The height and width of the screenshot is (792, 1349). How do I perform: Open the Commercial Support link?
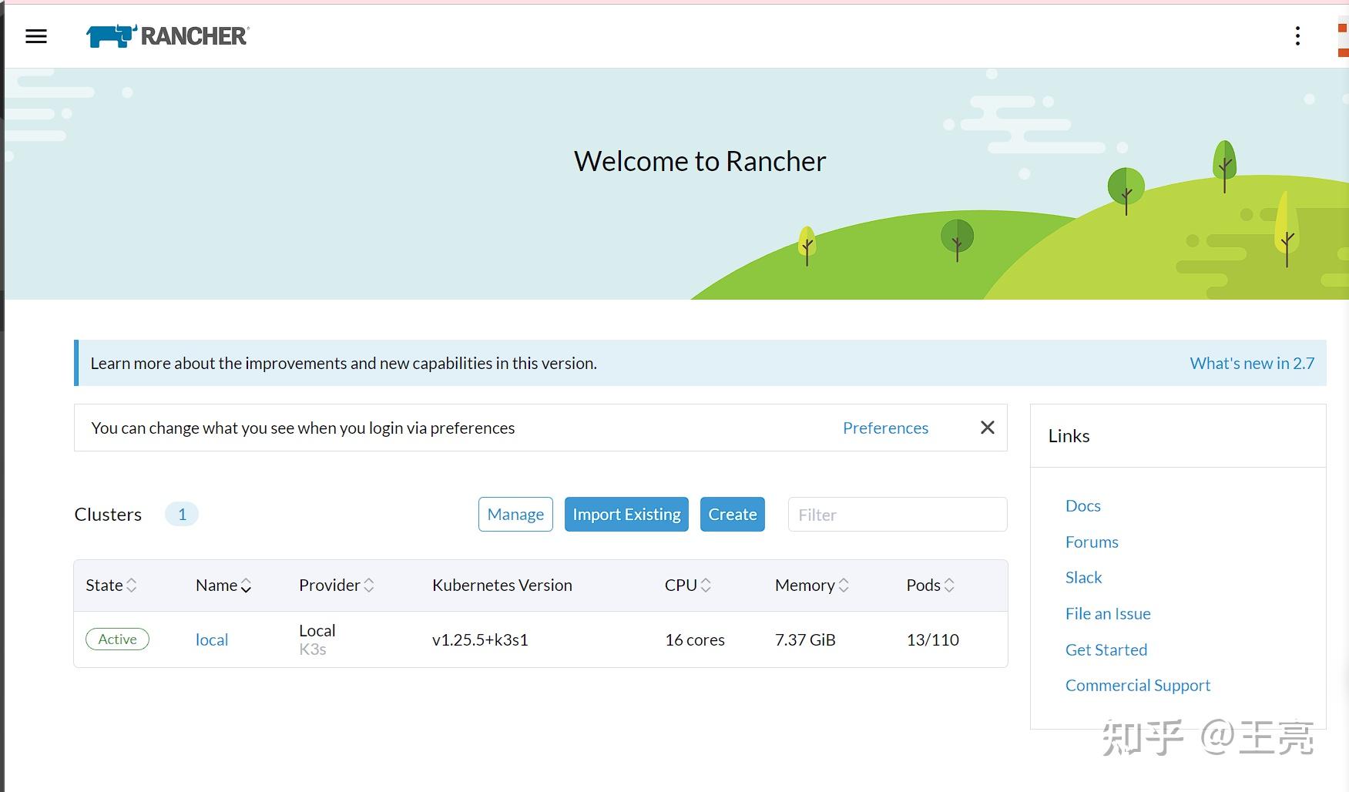(1138, 685)
